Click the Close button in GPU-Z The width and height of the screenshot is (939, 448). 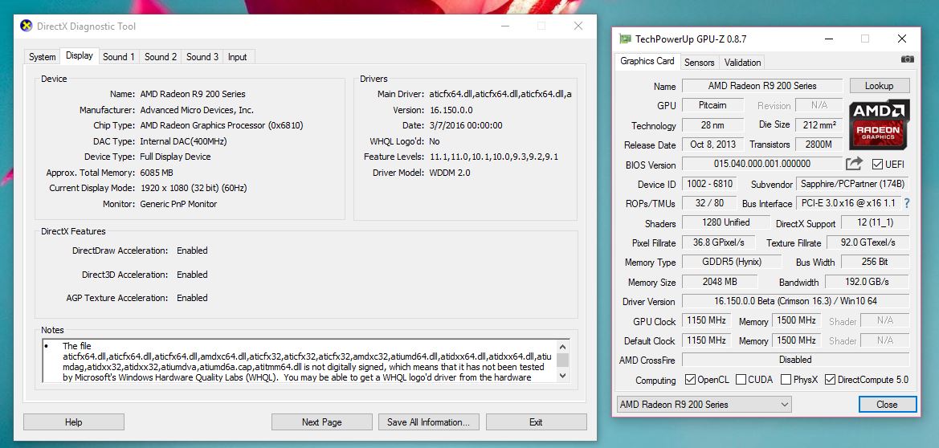887,405
